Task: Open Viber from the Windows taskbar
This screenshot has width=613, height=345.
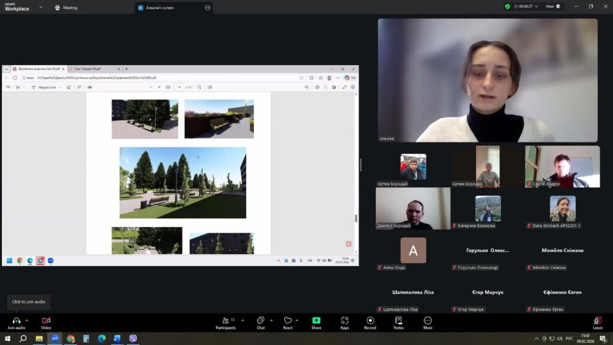Action: pyautogui.click(x=133, y=338)
